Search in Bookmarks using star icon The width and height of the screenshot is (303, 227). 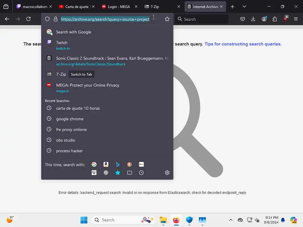point(118,173)
